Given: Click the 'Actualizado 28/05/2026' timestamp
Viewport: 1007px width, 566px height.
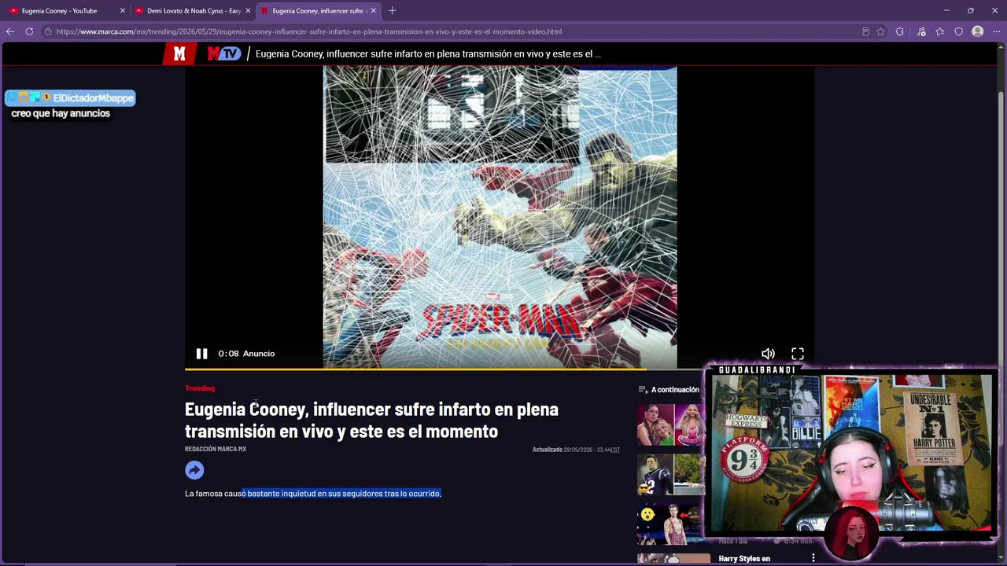Looking at the screenshot, I should (576, 450).
